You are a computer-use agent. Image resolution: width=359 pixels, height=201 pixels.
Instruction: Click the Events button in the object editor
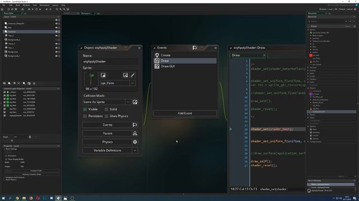[x=107, y=125]
